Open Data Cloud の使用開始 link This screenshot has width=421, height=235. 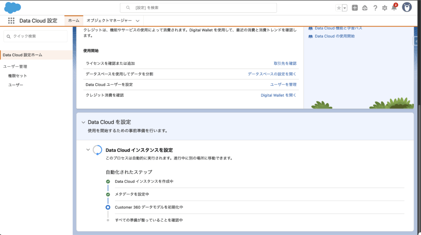pos(335,36)
